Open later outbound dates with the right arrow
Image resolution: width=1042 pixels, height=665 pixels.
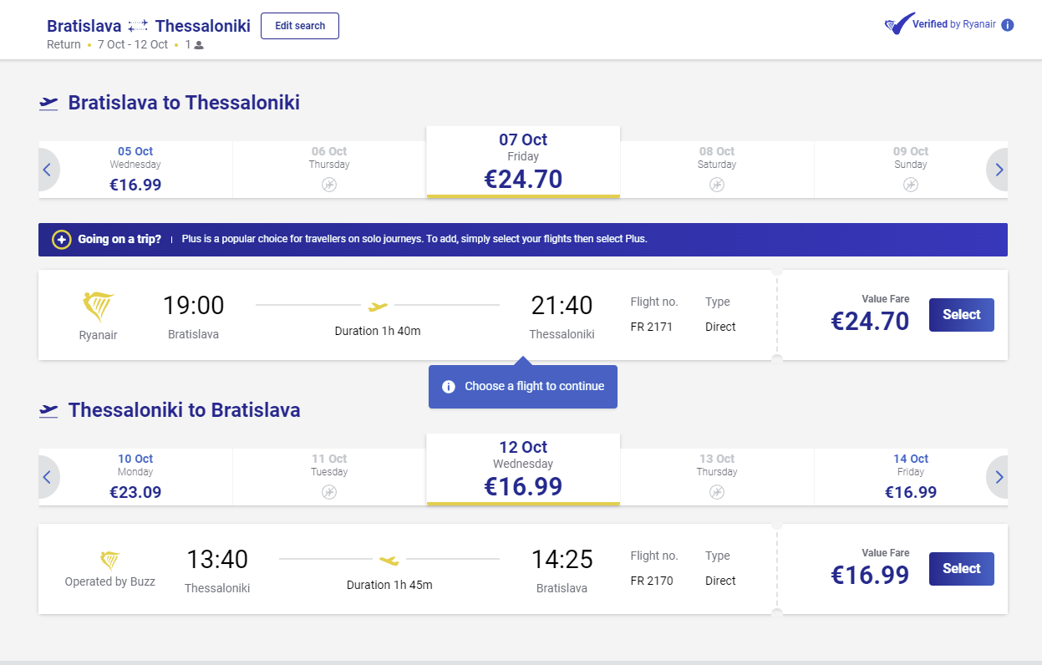tap(998, 170)
